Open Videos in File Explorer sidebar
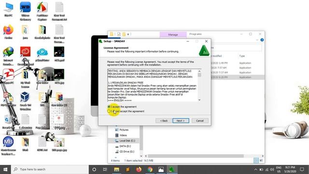The height and width of the screenshot is (174, 309). 123,135
